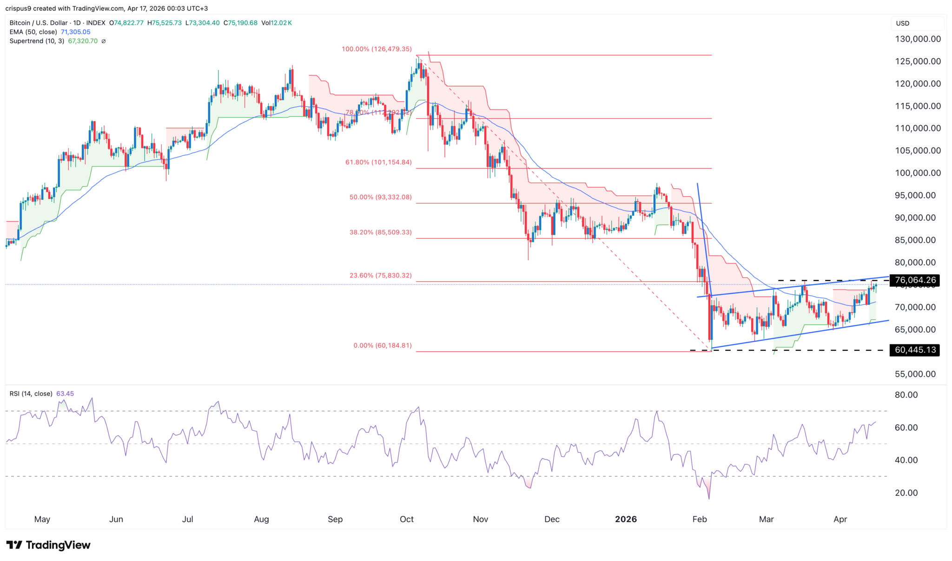The height and width of the screenshot is (561, 952).
Task: Click the Oct label on the time axis
Action: point(406,519)
